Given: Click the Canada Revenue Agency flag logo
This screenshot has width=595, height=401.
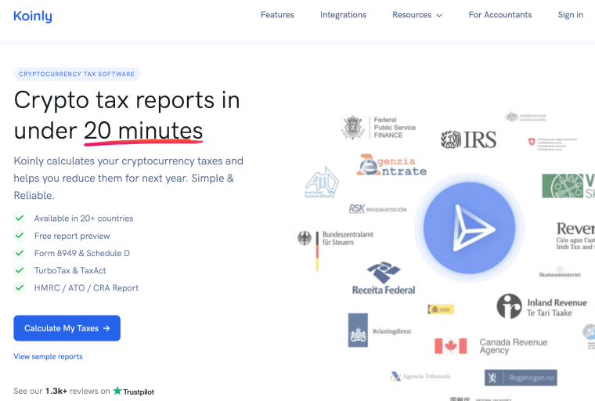Looking at the screenshot, I should 450,346.
